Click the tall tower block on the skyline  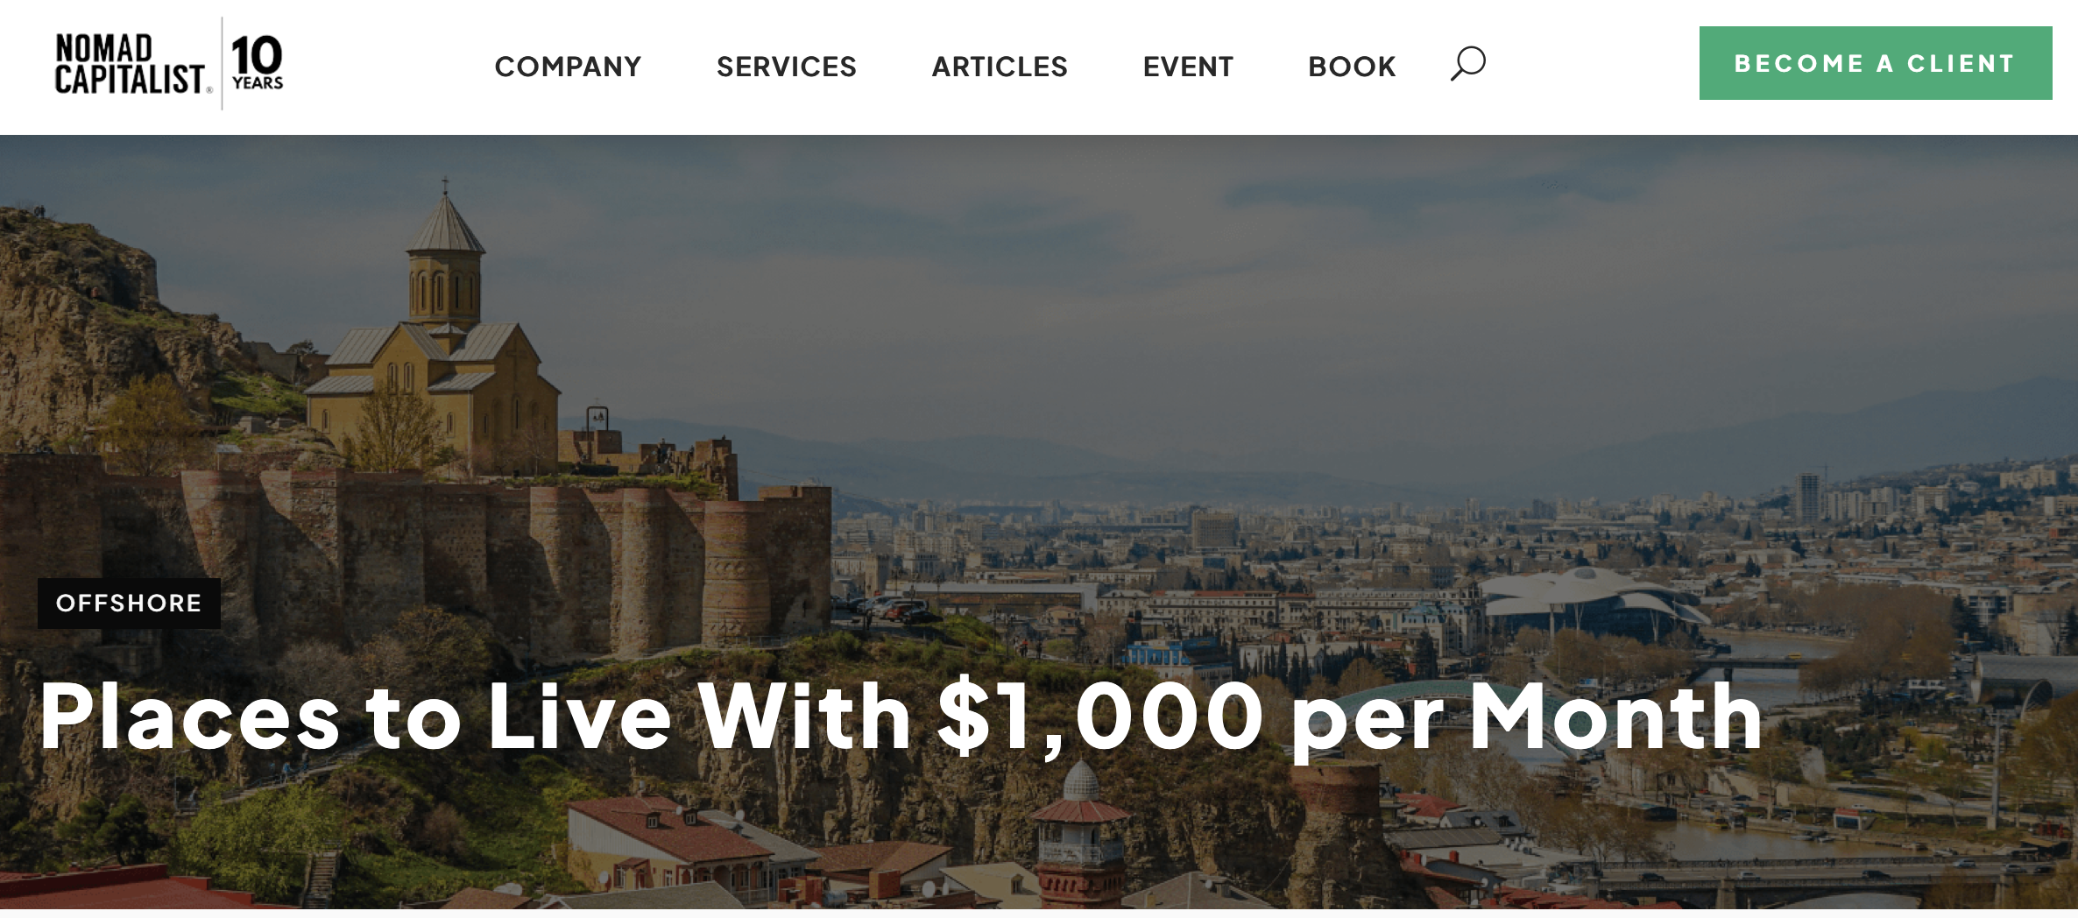click(1808, 498)
